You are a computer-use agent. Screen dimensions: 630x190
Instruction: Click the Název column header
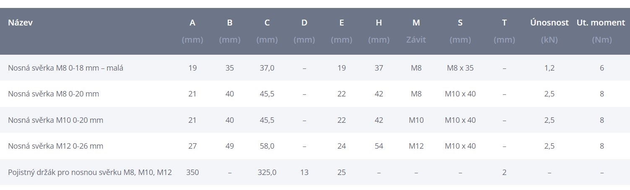point(20,23)
